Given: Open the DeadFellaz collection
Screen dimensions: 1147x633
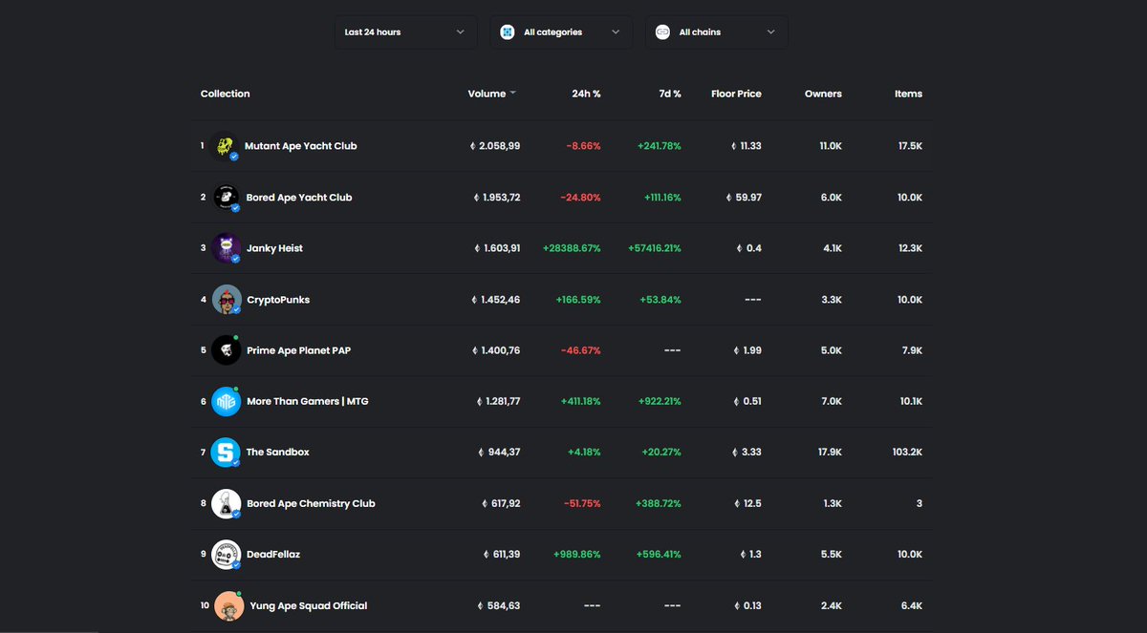Looking at the screenshot, I should [273, 554].
